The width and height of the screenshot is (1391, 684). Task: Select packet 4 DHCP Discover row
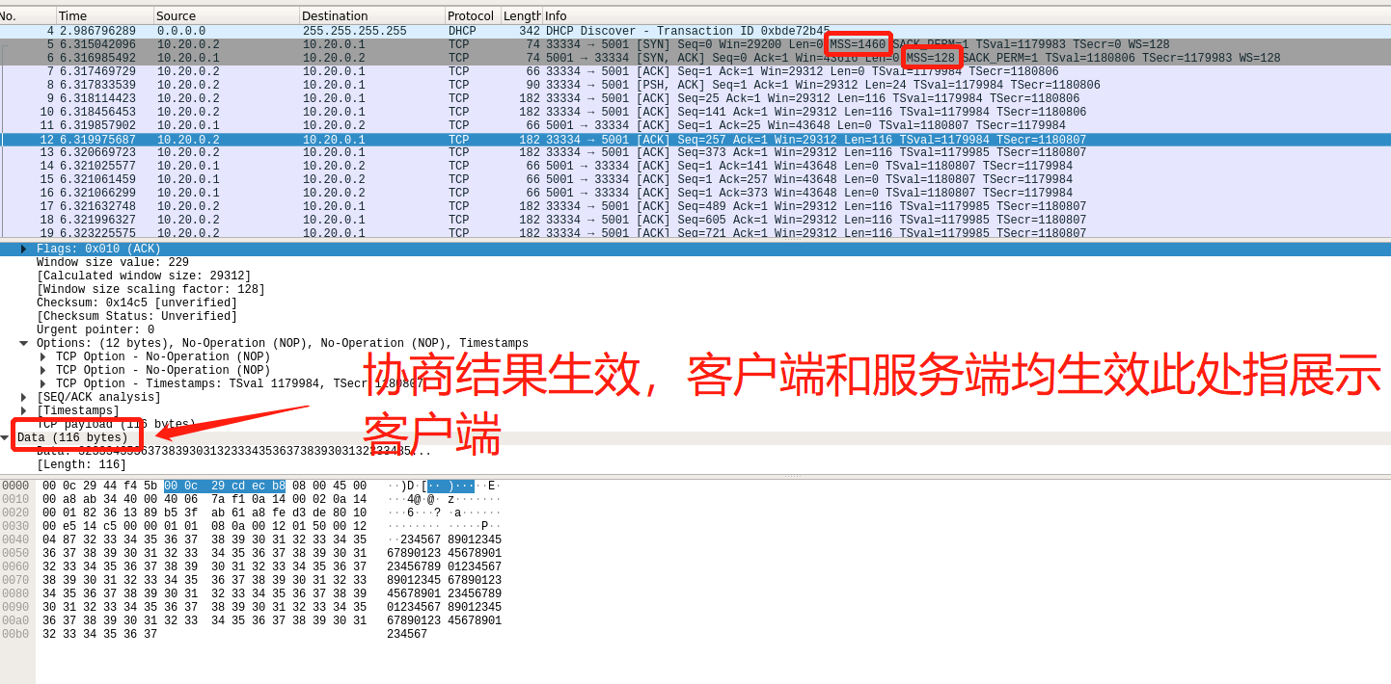tap(695, 31)
